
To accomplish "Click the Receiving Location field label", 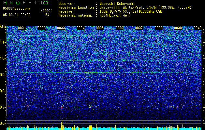I will pyautogui.click(x=76, y=7).
